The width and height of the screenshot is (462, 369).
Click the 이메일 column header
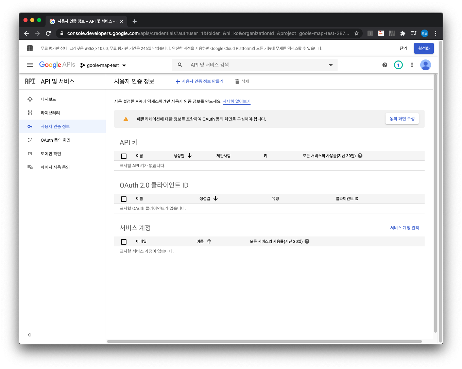tap(141, 242)
